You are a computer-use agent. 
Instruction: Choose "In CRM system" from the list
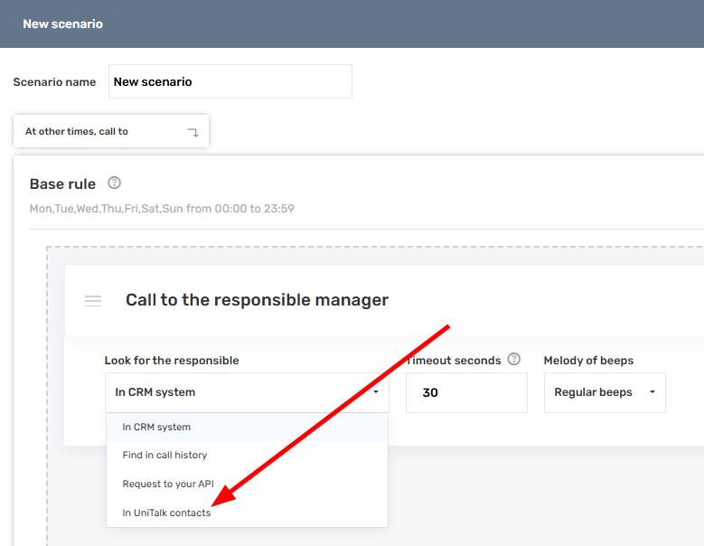[x=156, y=427]
